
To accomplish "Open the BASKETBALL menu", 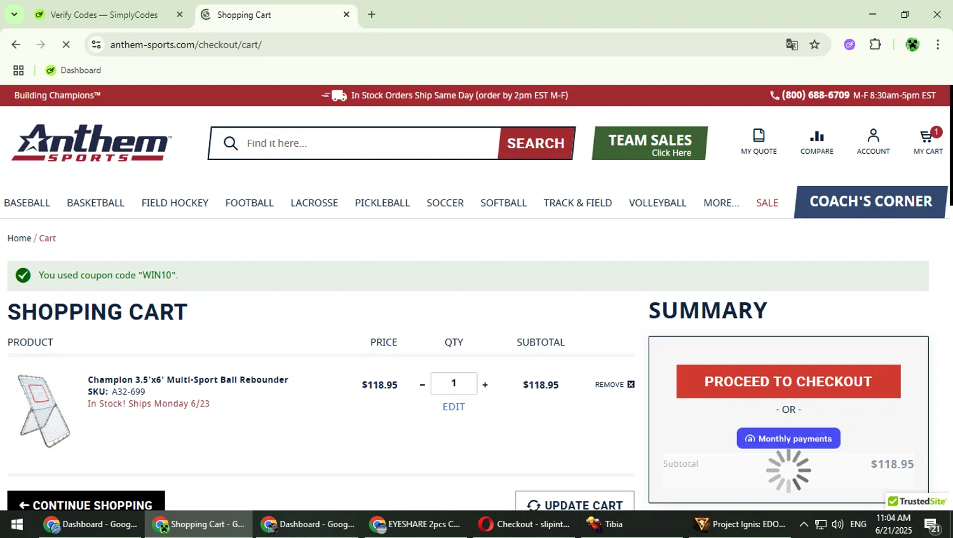I will click(96, 203).
